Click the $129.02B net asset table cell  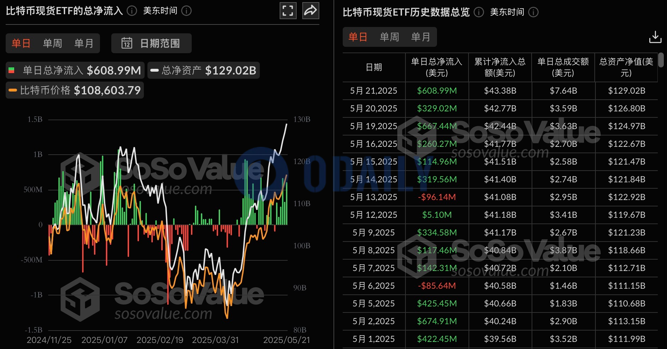(x=627, y=91)
